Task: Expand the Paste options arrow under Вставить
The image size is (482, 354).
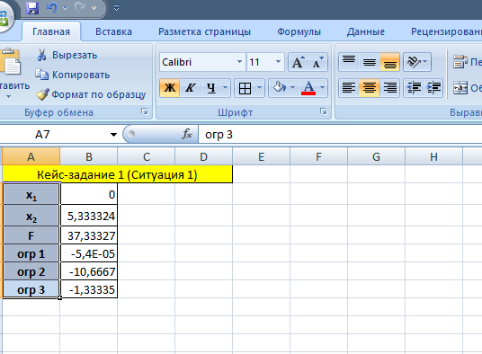Action: (x=9, y=97)
